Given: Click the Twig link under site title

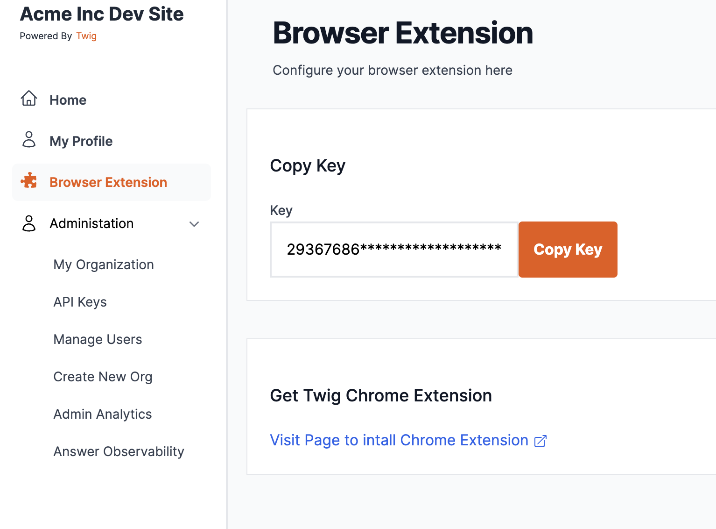Looking at the screenshot, I should 86,36.
